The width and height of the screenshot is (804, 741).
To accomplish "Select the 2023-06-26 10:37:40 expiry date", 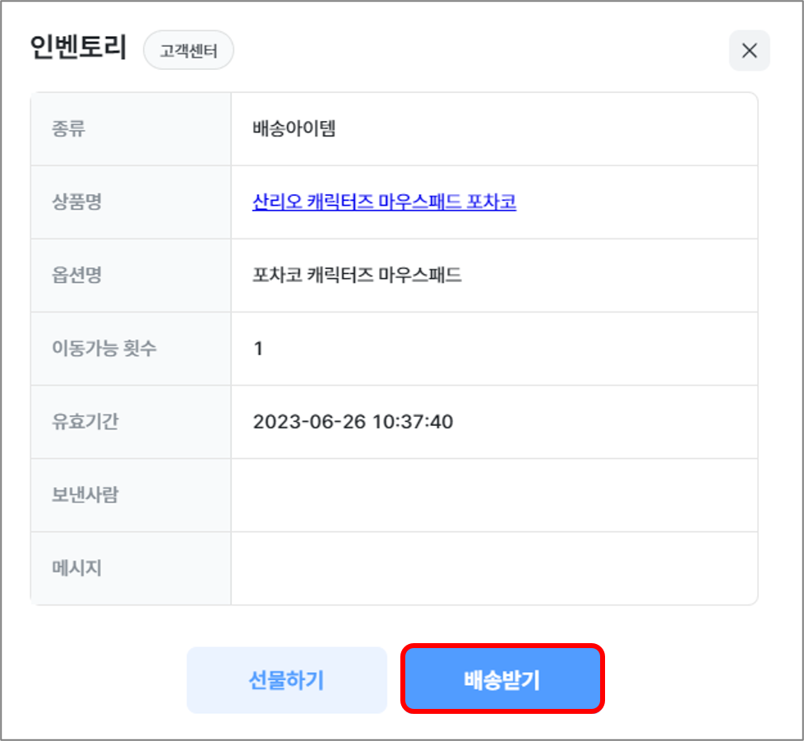I will coord(353,422).
